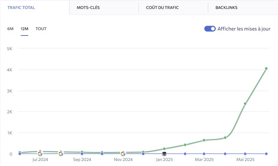Image resolution: width=278 pixels, height=166 pixels.
Task: Click the Google update icon near Nov 2024
Action: [123, 153]
